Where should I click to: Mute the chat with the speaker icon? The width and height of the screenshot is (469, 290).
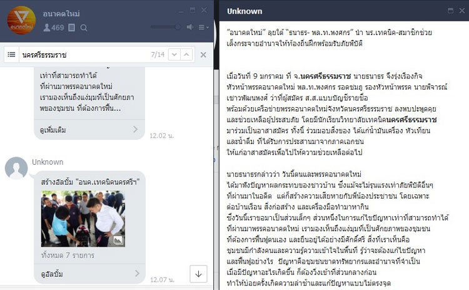pyautogui.click(x=190, y=28)
